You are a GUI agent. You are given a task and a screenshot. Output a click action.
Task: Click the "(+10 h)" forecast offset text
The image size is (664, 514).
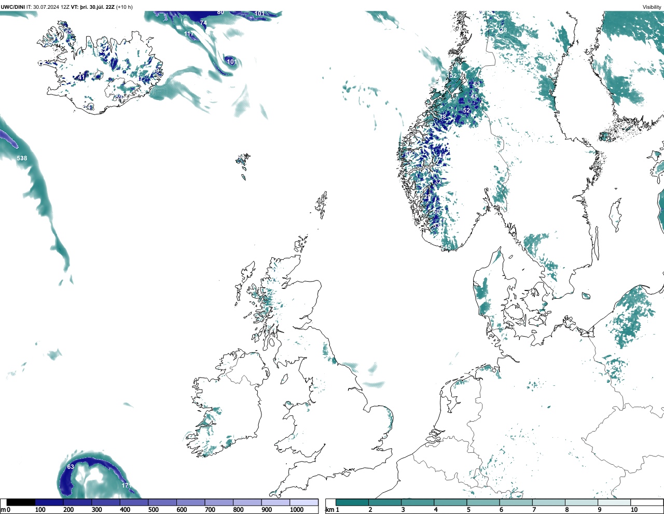pos(125,7)
